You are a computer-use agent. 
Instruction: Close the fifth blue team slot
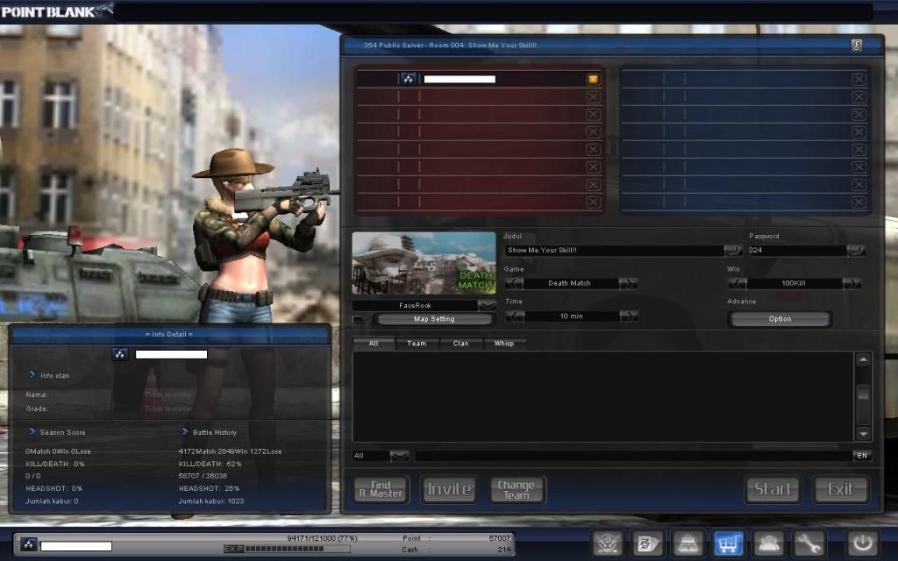click(x=859, y=149)
